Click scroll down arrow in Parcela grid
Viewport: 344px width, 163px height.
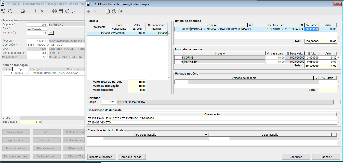[169, 78]
